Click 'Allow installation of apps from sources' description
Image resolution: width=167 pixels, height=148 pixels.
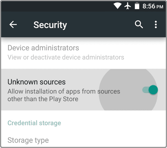[64, 92]
